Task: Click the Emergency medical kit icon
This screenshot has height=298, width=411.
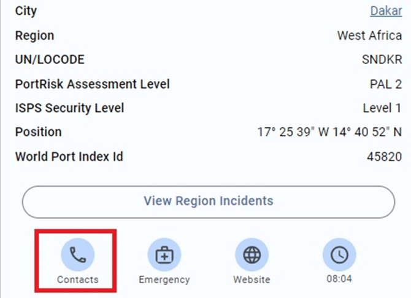Action: 164,254
